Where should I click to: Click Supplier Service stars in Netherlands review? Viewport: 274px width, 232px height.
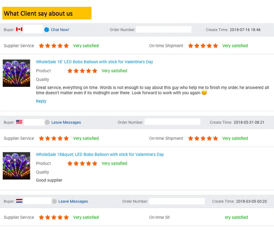54,217
